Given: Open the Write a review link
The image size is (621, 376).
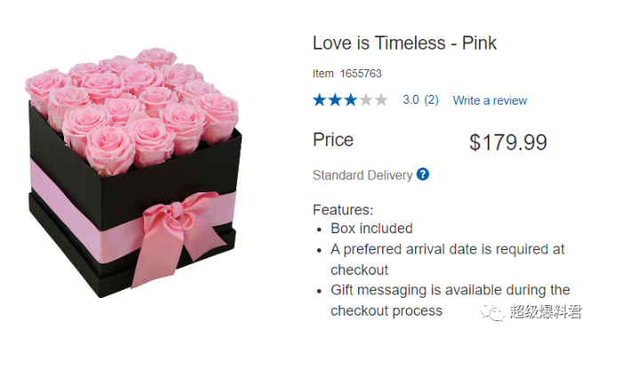Looking at the screenshot, I should click(x=490, y=100).
